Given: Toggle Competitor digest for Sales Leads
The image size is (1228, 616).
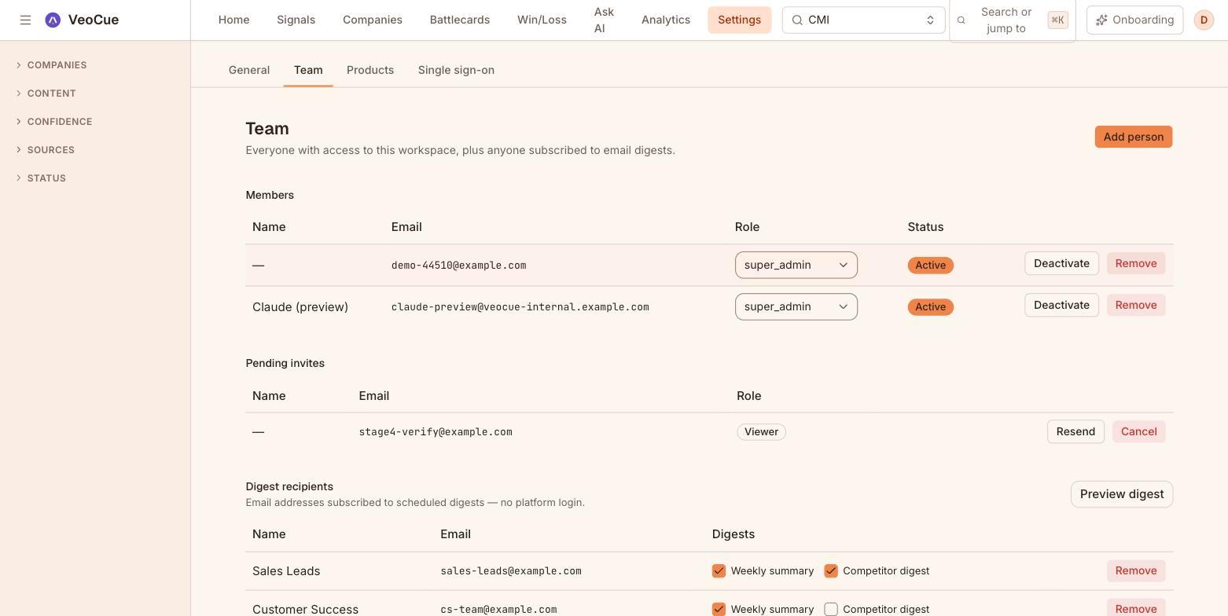Looking at the screenshot, I should (831, 571).
